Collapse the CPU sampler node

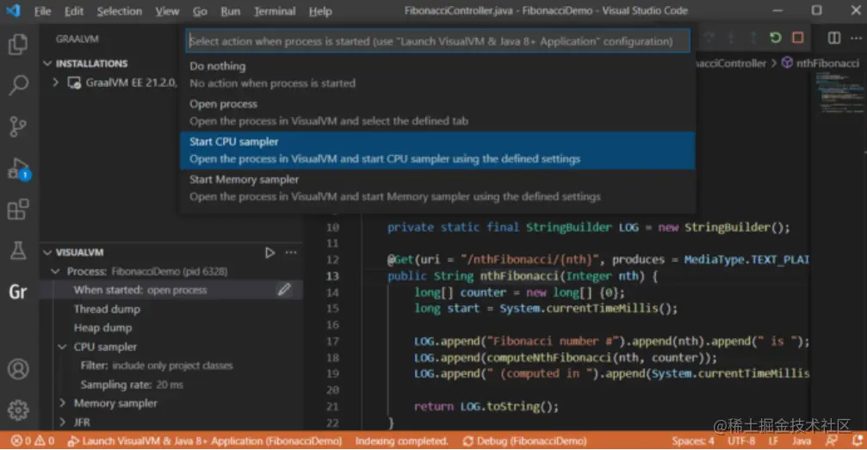click(x=62, y=347)
